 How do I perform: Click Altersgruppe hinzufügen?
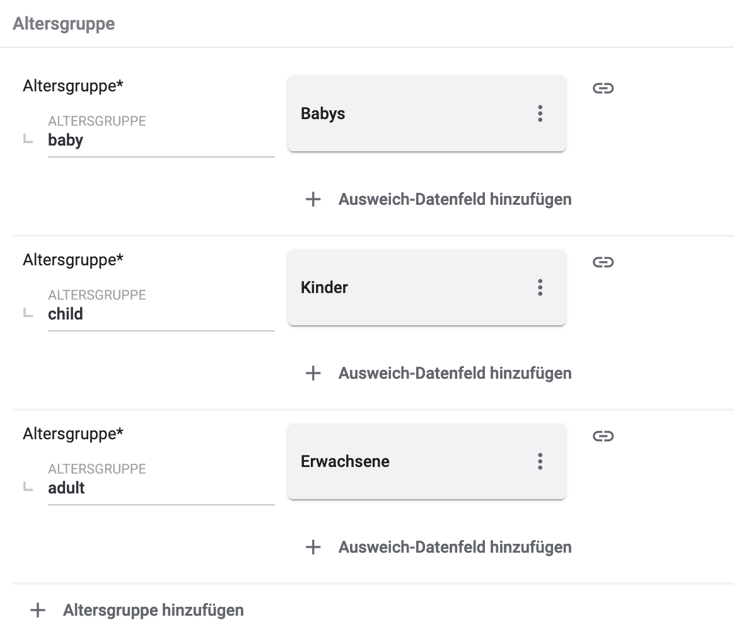[153, 610]
